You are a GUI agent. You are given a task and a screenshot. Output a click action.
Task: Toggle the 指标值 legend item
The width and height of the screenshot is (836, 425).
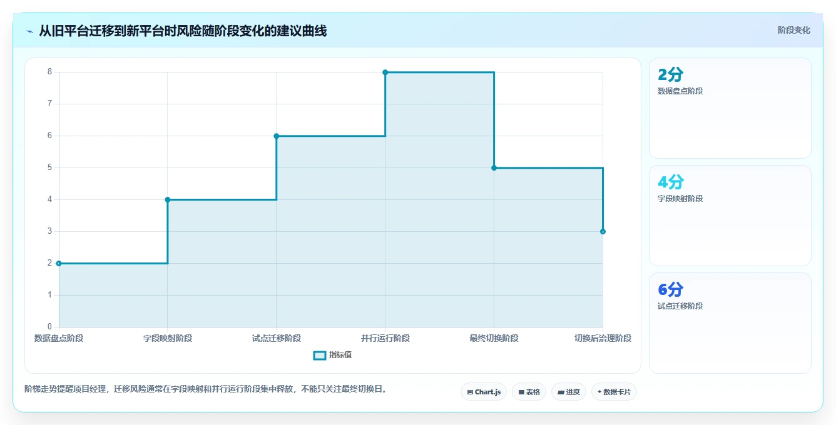tap(332, 355)
